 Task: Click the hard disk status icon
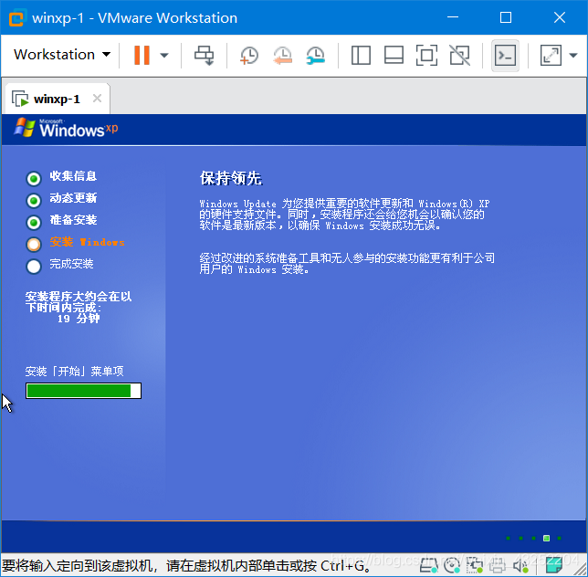click(x=429, y=565)
